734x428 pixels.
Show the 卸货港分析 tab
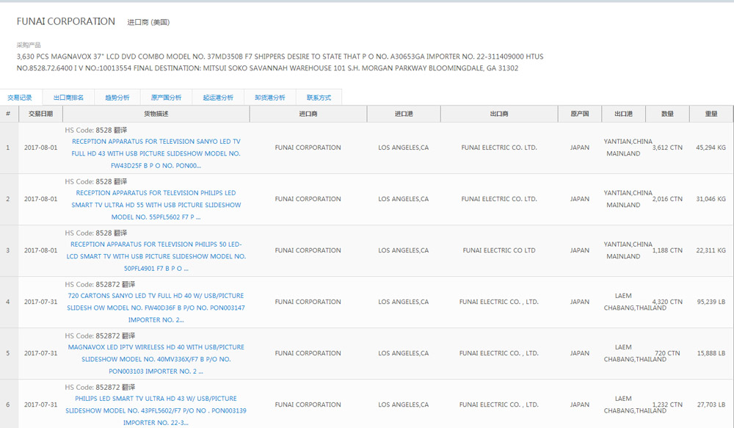click(269, 98)
